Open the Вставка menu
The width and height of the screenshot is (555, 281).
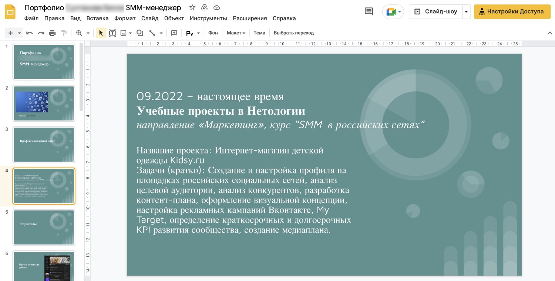click(97, 18)
